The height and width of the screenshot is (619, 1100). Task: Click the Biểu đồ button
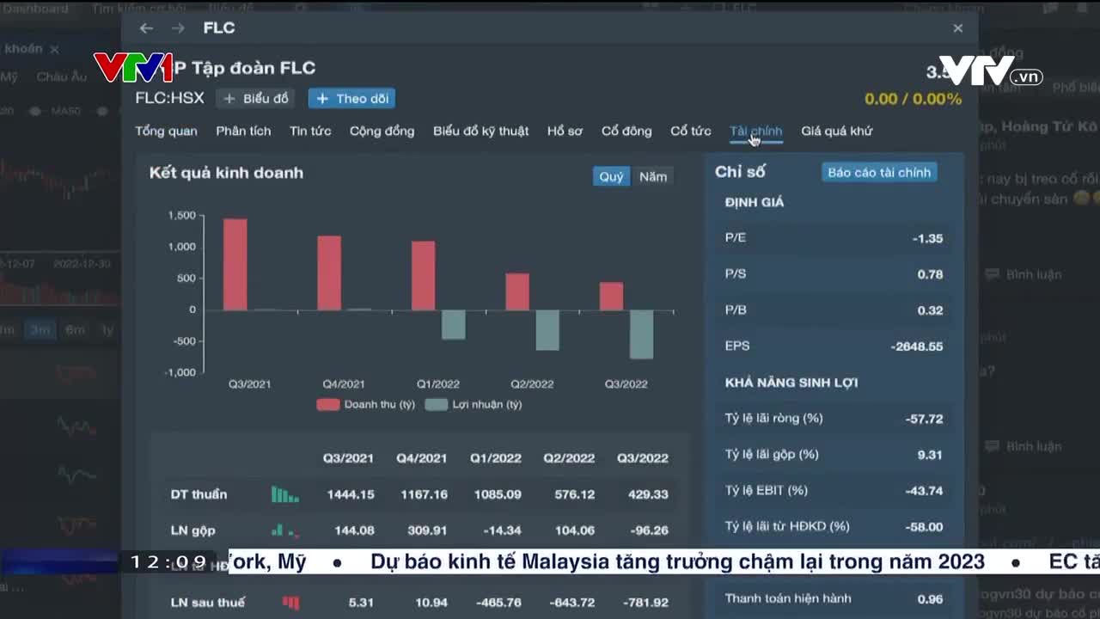coord(255,99)
